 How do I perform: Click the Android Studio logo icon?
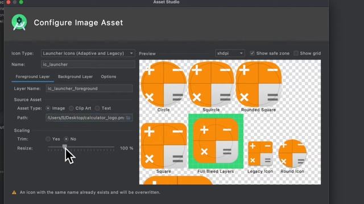(19, 22)
